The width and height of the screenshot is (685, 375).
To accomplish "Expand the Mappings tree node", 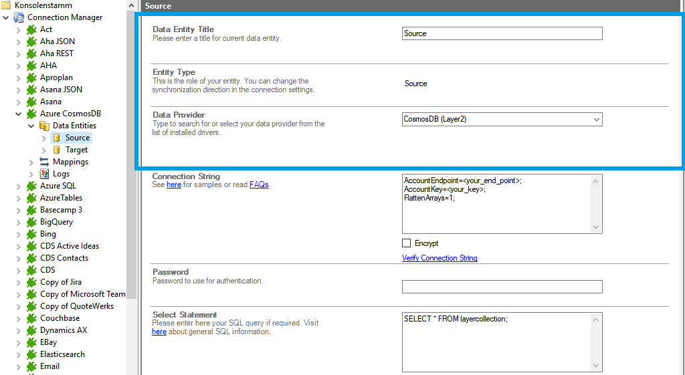I will (31, 162).
